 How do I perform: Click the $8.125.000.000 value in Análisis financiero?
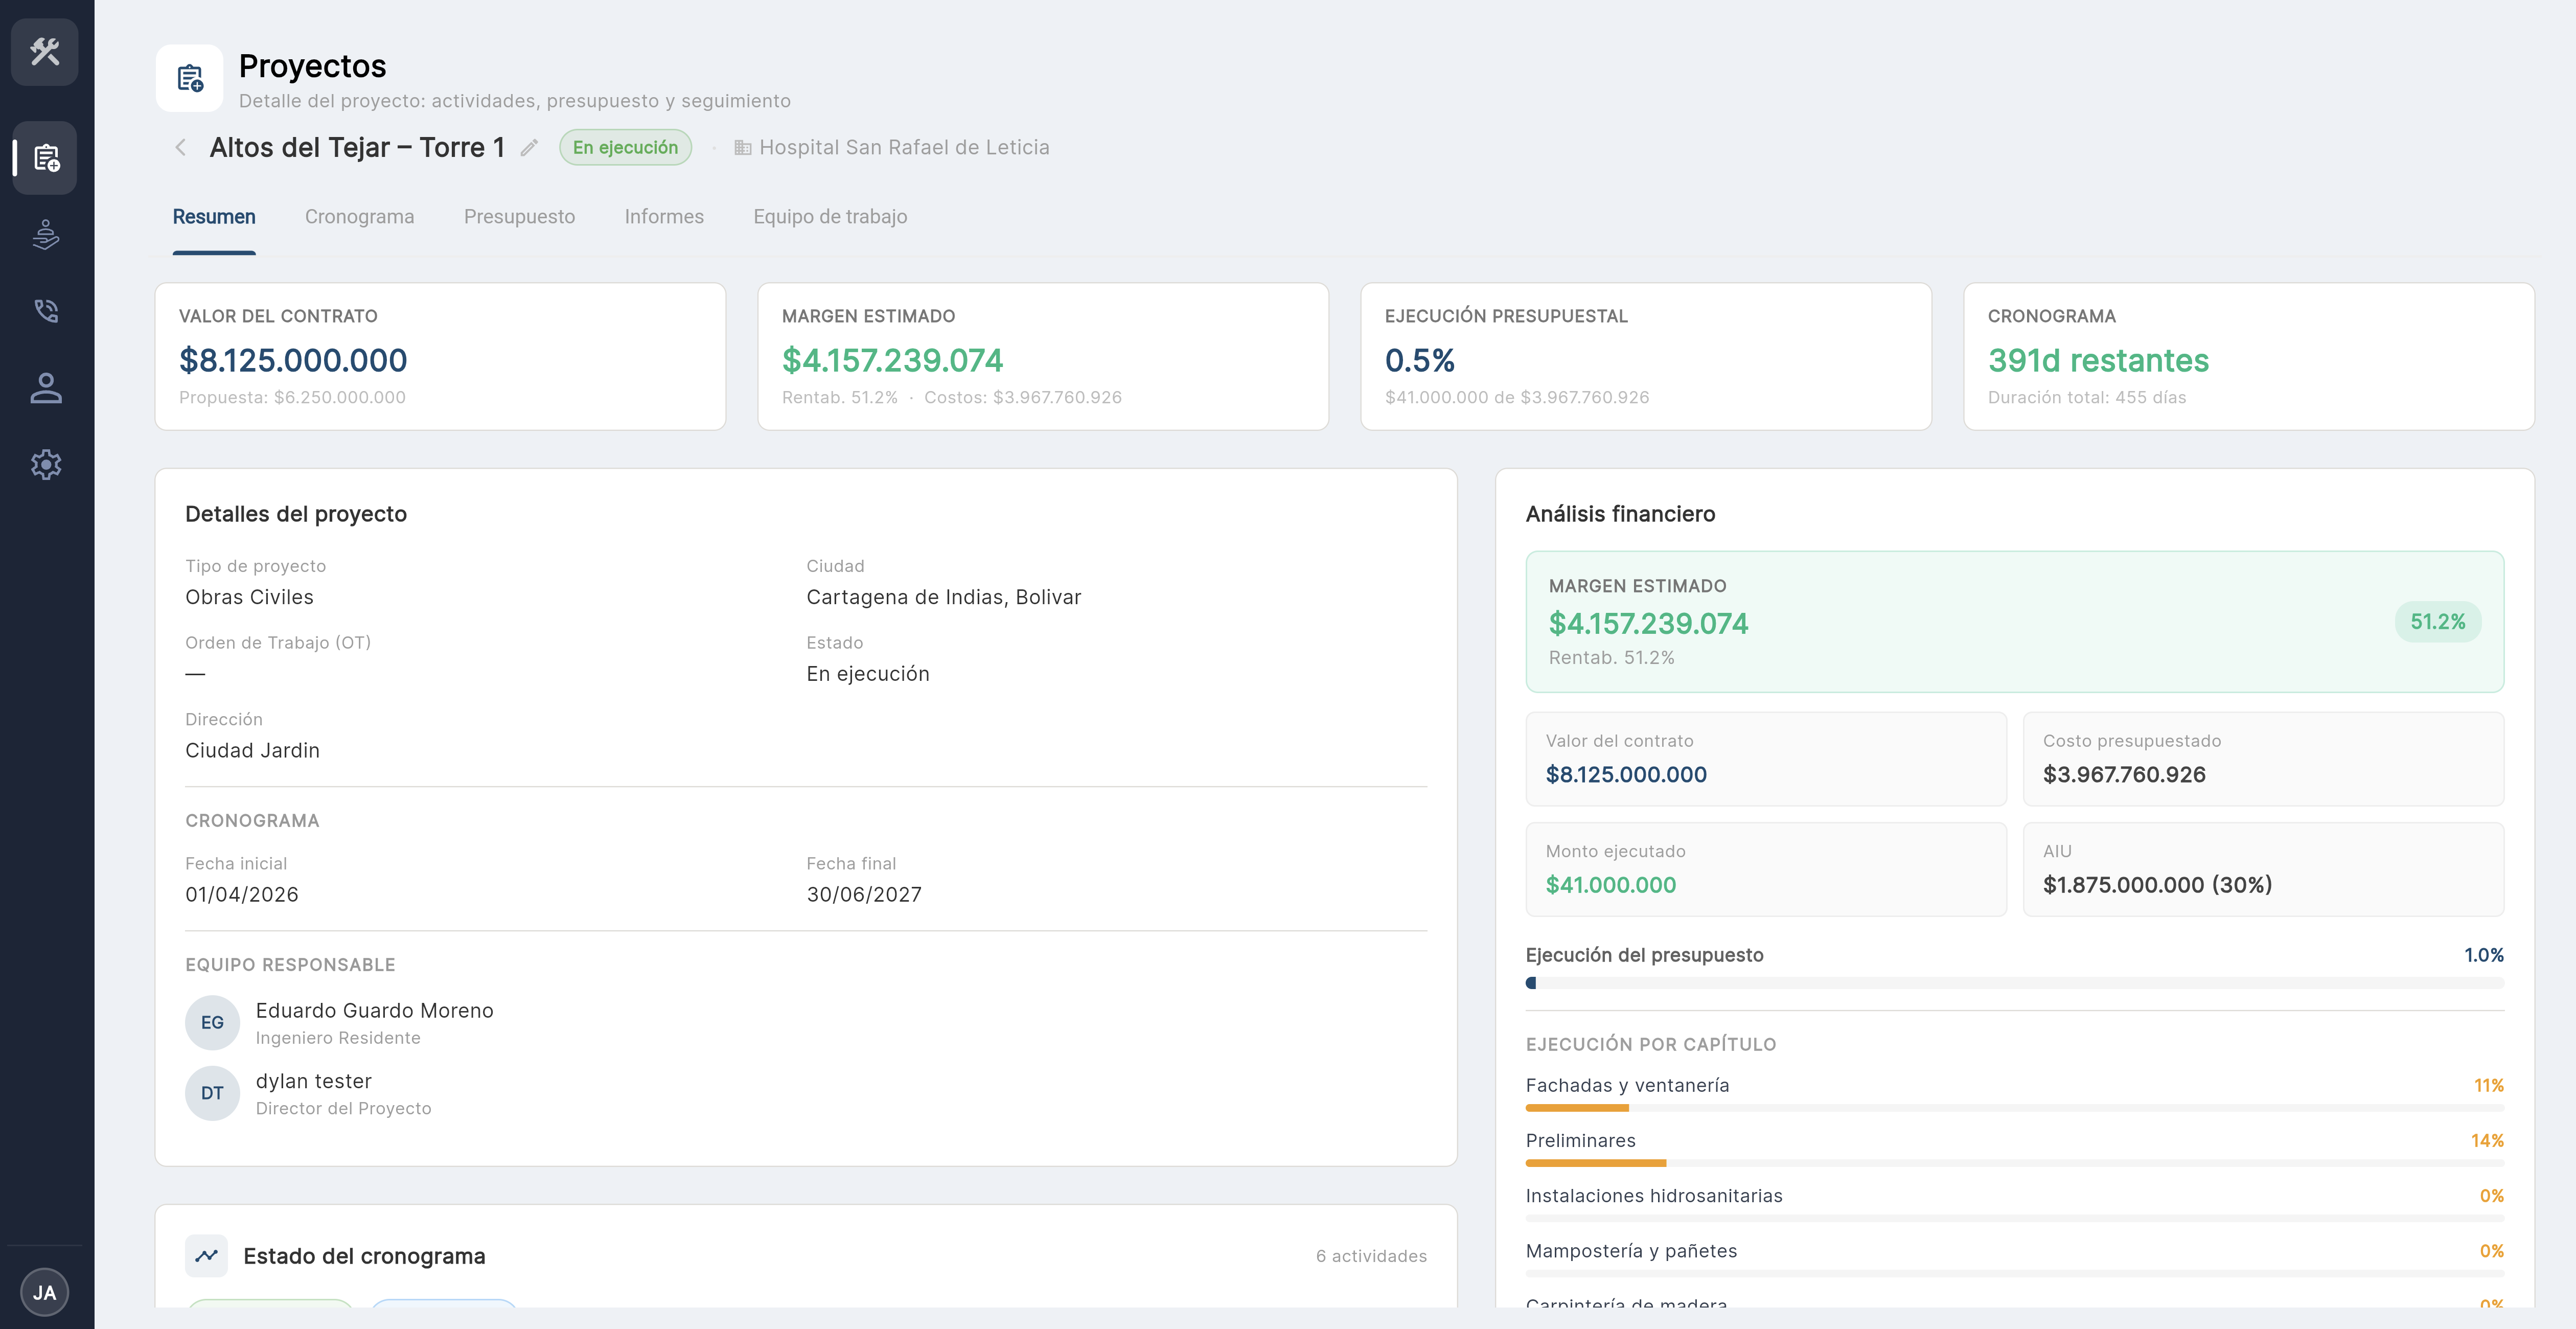point(1626,774)
